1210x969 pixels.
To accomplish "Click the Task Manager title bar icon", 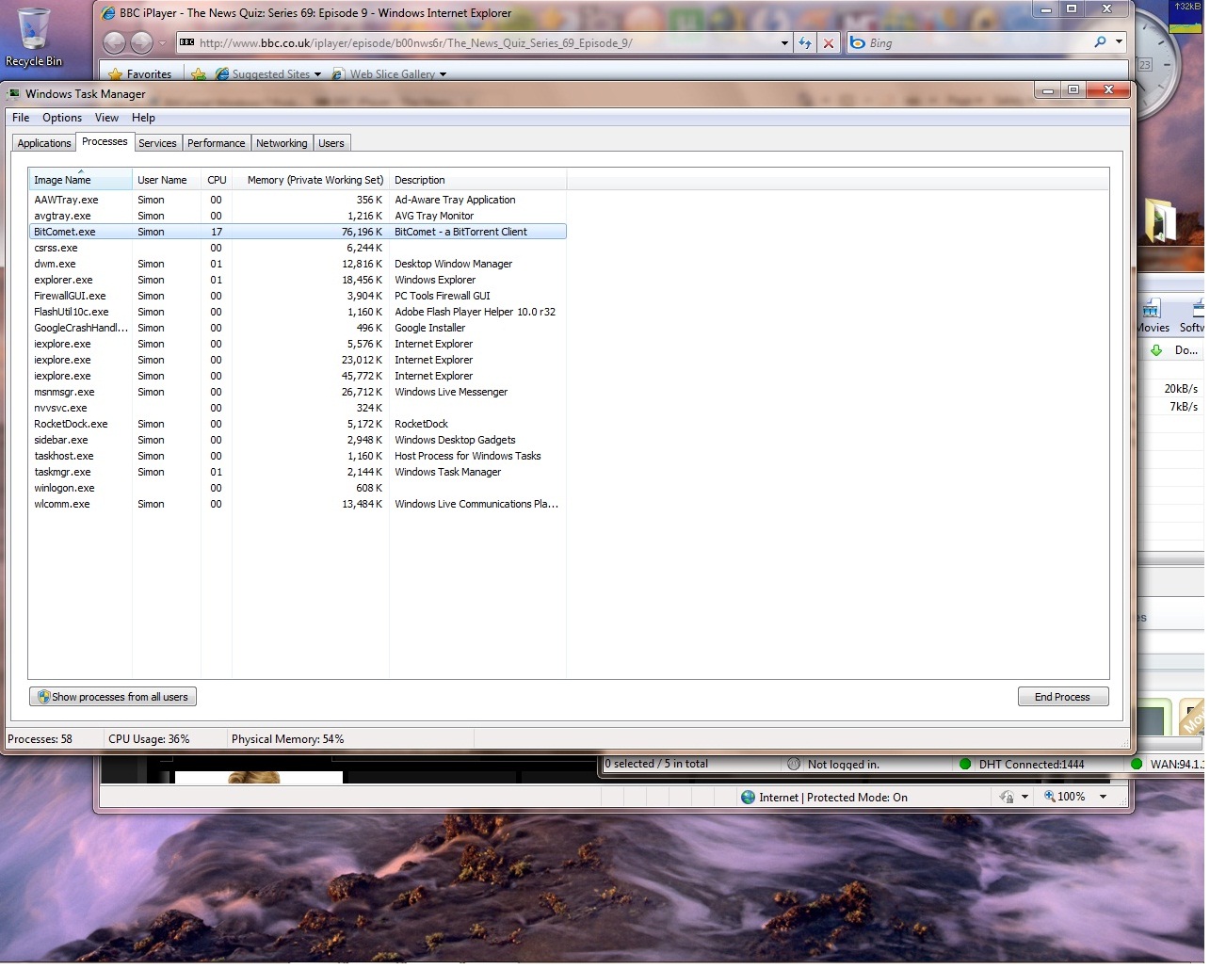I will [13, 94].
